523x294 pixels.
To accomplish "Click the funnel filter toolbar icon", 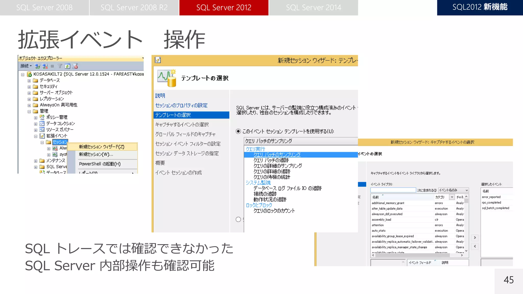I will pyautogui.click(x=60, y=66).
